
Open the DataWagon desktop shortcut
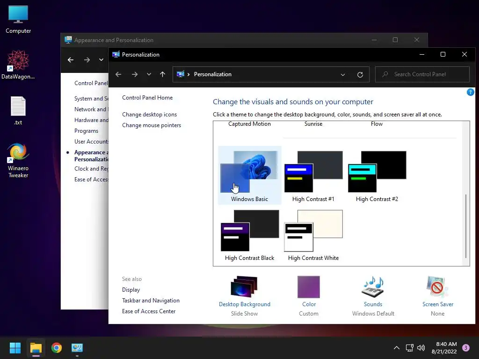tap(18, 65)
